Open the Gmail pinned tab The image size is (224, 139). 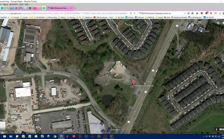[x=7, y=8]
